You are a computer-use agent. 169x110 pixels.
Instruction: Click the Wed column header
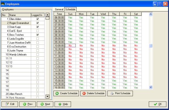click(103, 14)
